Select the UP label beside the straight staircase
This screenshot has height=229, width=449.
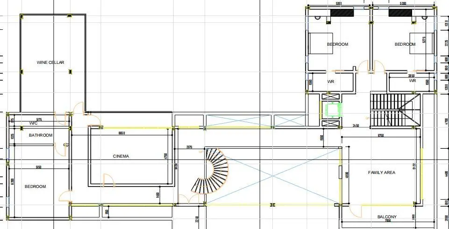pyautogui.click(x=368, y=118)
